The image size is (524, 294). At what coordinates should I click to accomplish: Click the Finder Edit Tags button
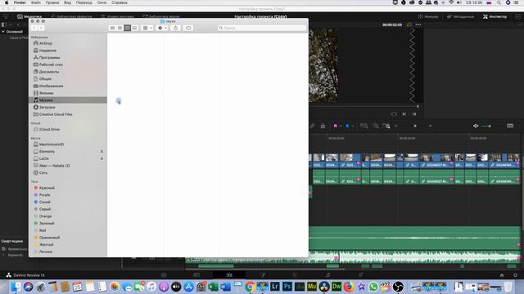(188, 28)
